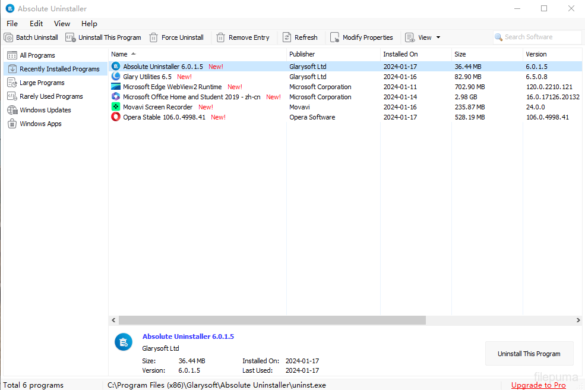Click the Opera Software publisher cell
The image size is (585, 390).
coord(312,117)
